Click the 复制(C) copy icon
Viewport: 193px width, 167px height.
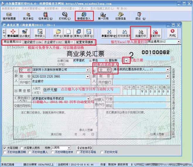click(x=78, y=33)
